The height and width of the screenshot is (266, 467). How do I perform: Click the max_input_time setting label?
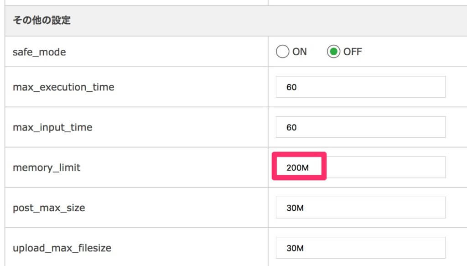(x=52, y=127)
